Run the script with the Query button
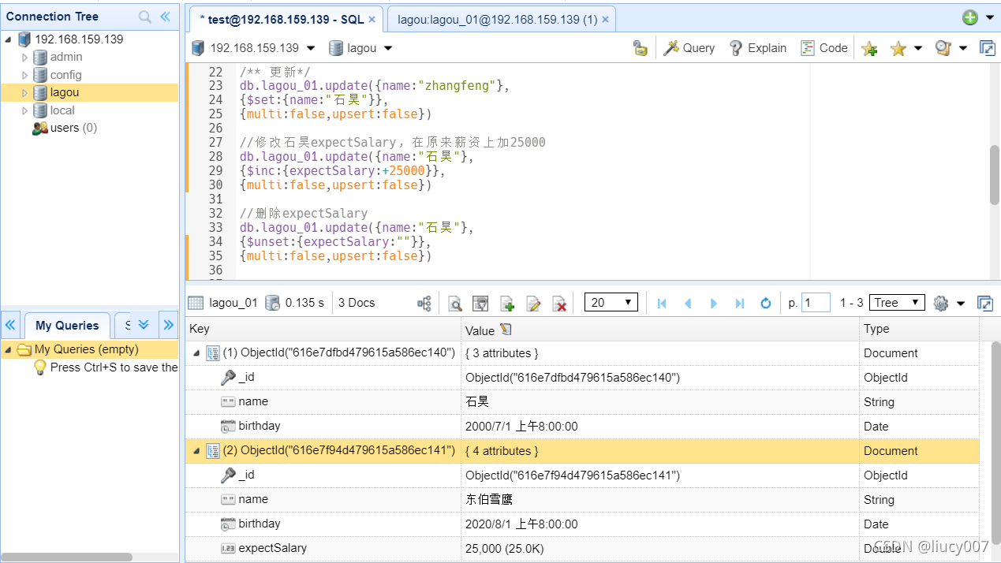Screen dimensions: 1001x563 click(x=689, y=48)
